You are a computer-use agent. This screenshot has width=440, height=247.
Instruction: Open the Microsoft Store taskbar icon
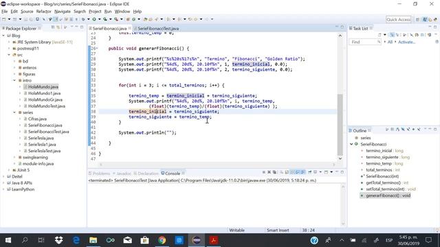[x=145, y=240]
